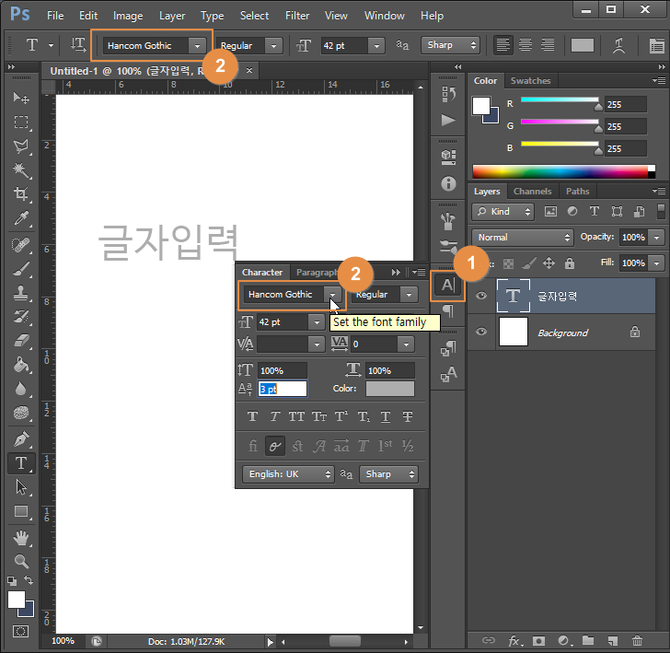The image size is (670, 653).
Task: Select the Clone Stamp tool
Action: [x=21, y=293]
